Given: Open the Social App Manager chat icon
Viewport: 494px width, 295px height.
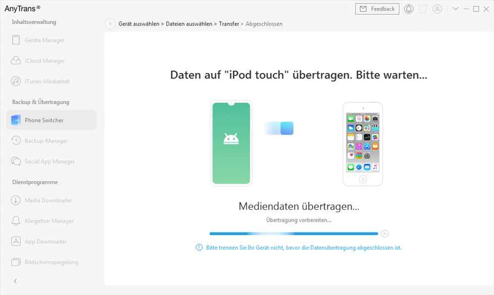Looking at the screenshot, I should pos(16,162).
